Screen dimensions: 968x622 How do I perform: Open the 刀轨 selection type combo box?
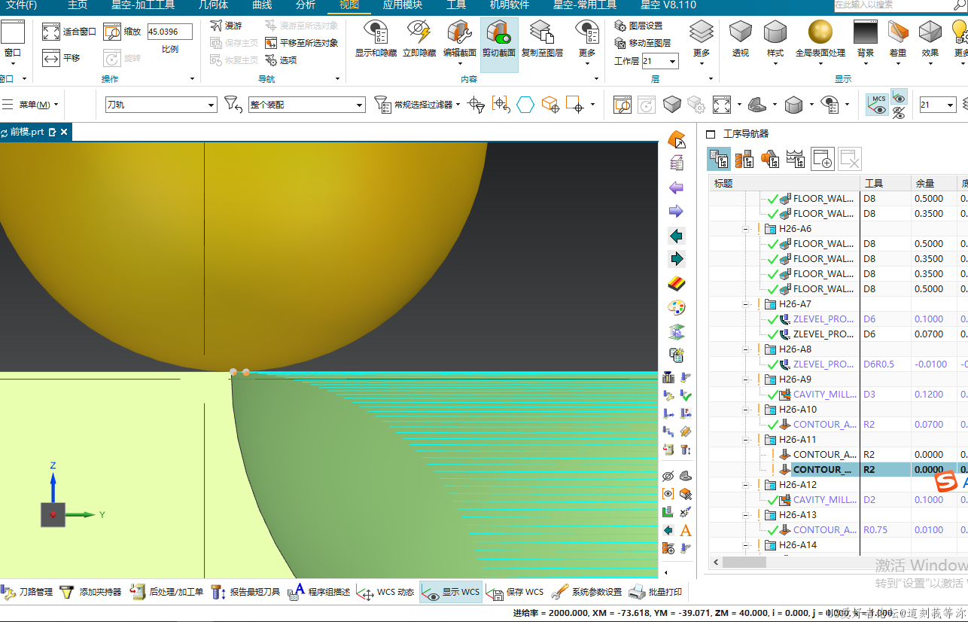[x=161, y=105]
